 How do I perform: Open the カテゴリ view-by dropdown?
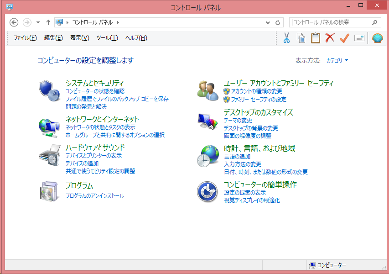pos(337,60)
